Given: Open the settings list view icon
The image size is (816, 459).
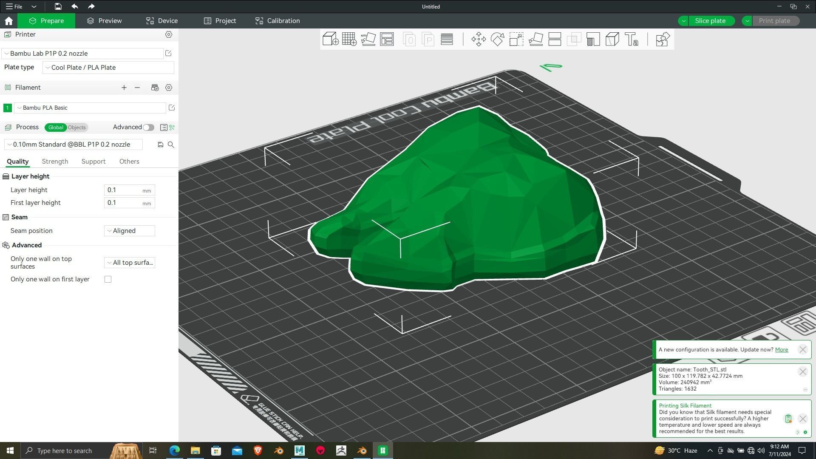Looking at the screenshot, I should point(163,127).
